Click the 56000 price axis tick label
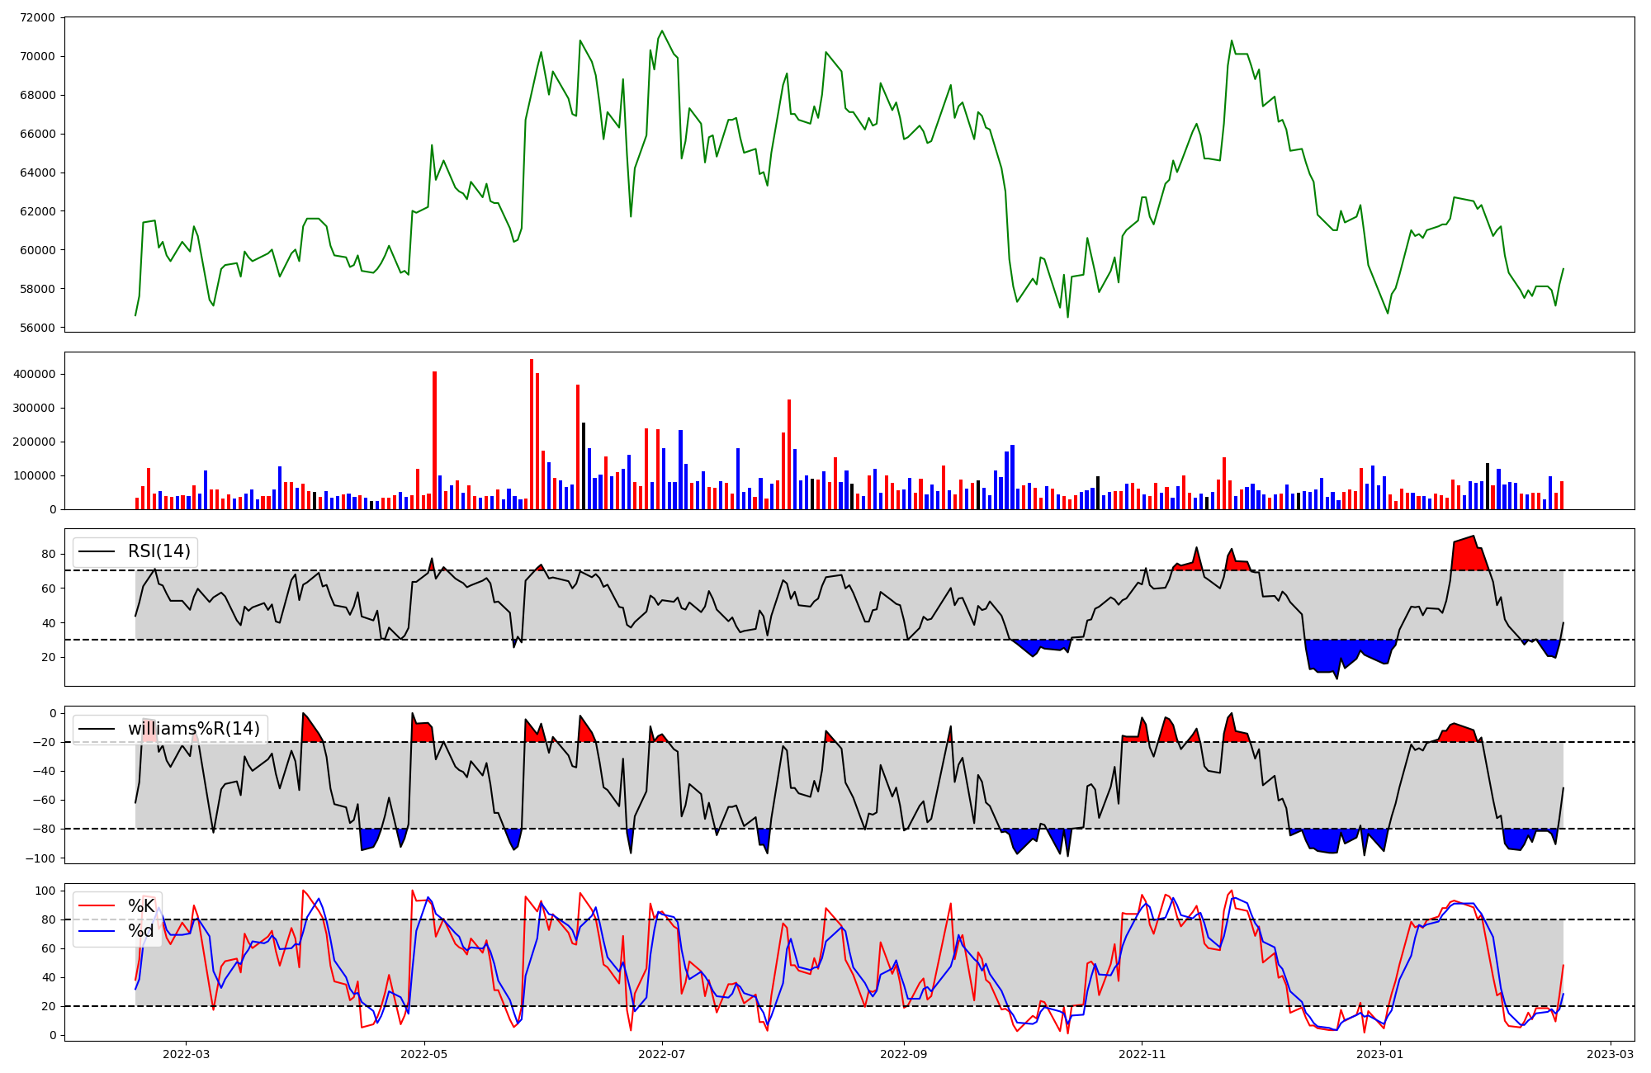 click(x=36, y=328)
